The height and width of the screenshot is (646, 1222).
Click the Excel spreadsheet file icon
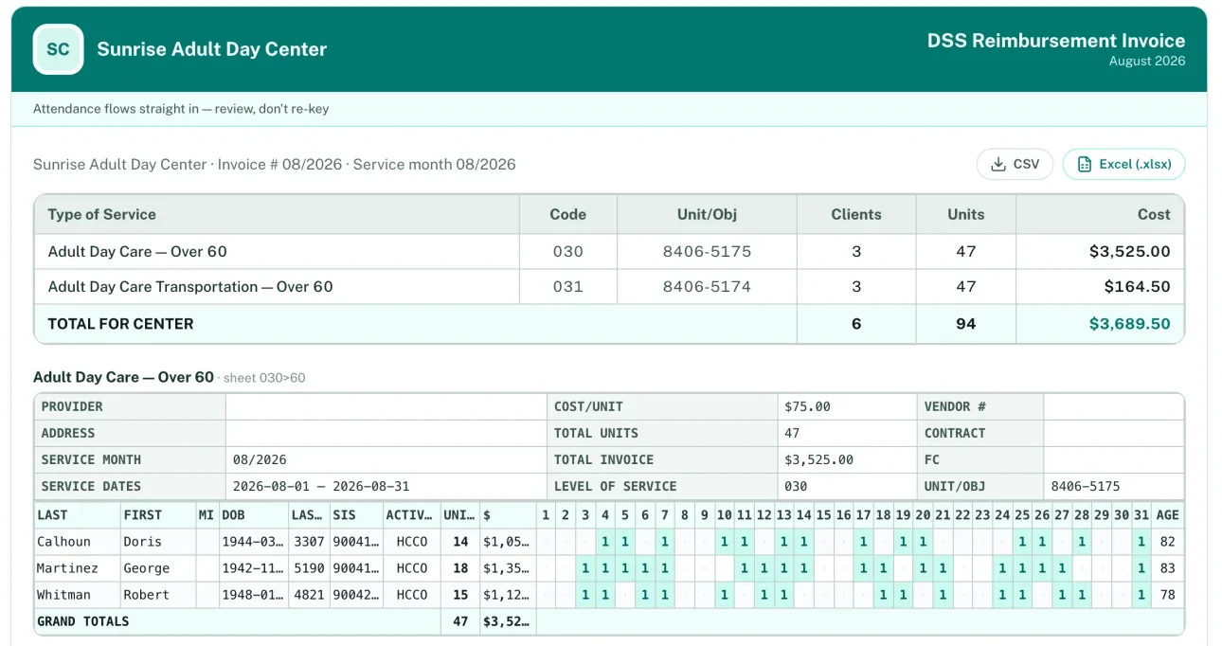(x=1085, y=164)
